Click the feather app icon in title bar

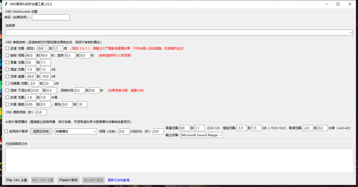pyautogui.click(x=6, y=4)
